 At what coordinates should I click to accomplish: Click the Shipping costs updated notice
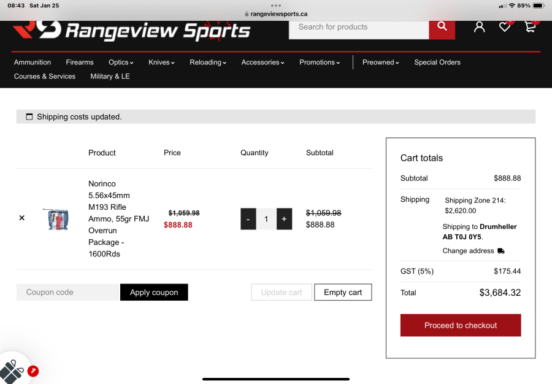point(276,117)
